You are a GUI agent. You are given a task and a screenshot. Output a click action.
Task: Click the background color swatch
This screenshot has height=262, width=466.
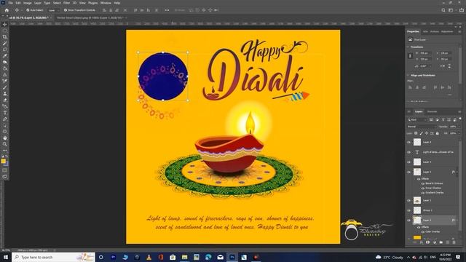(7, 164)
